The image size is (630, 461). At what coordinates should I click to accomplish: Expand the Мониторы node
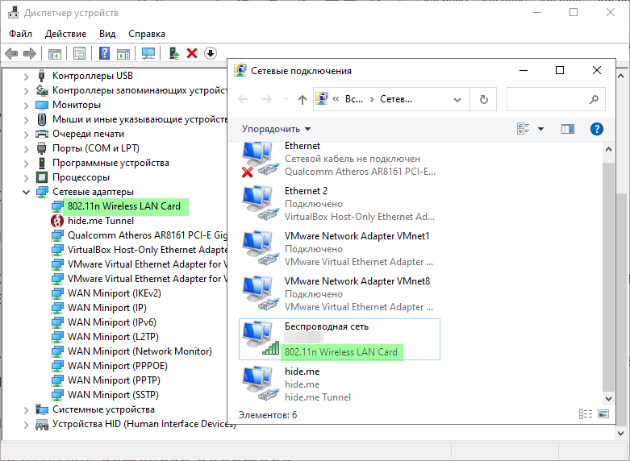[x=26, y=106]
